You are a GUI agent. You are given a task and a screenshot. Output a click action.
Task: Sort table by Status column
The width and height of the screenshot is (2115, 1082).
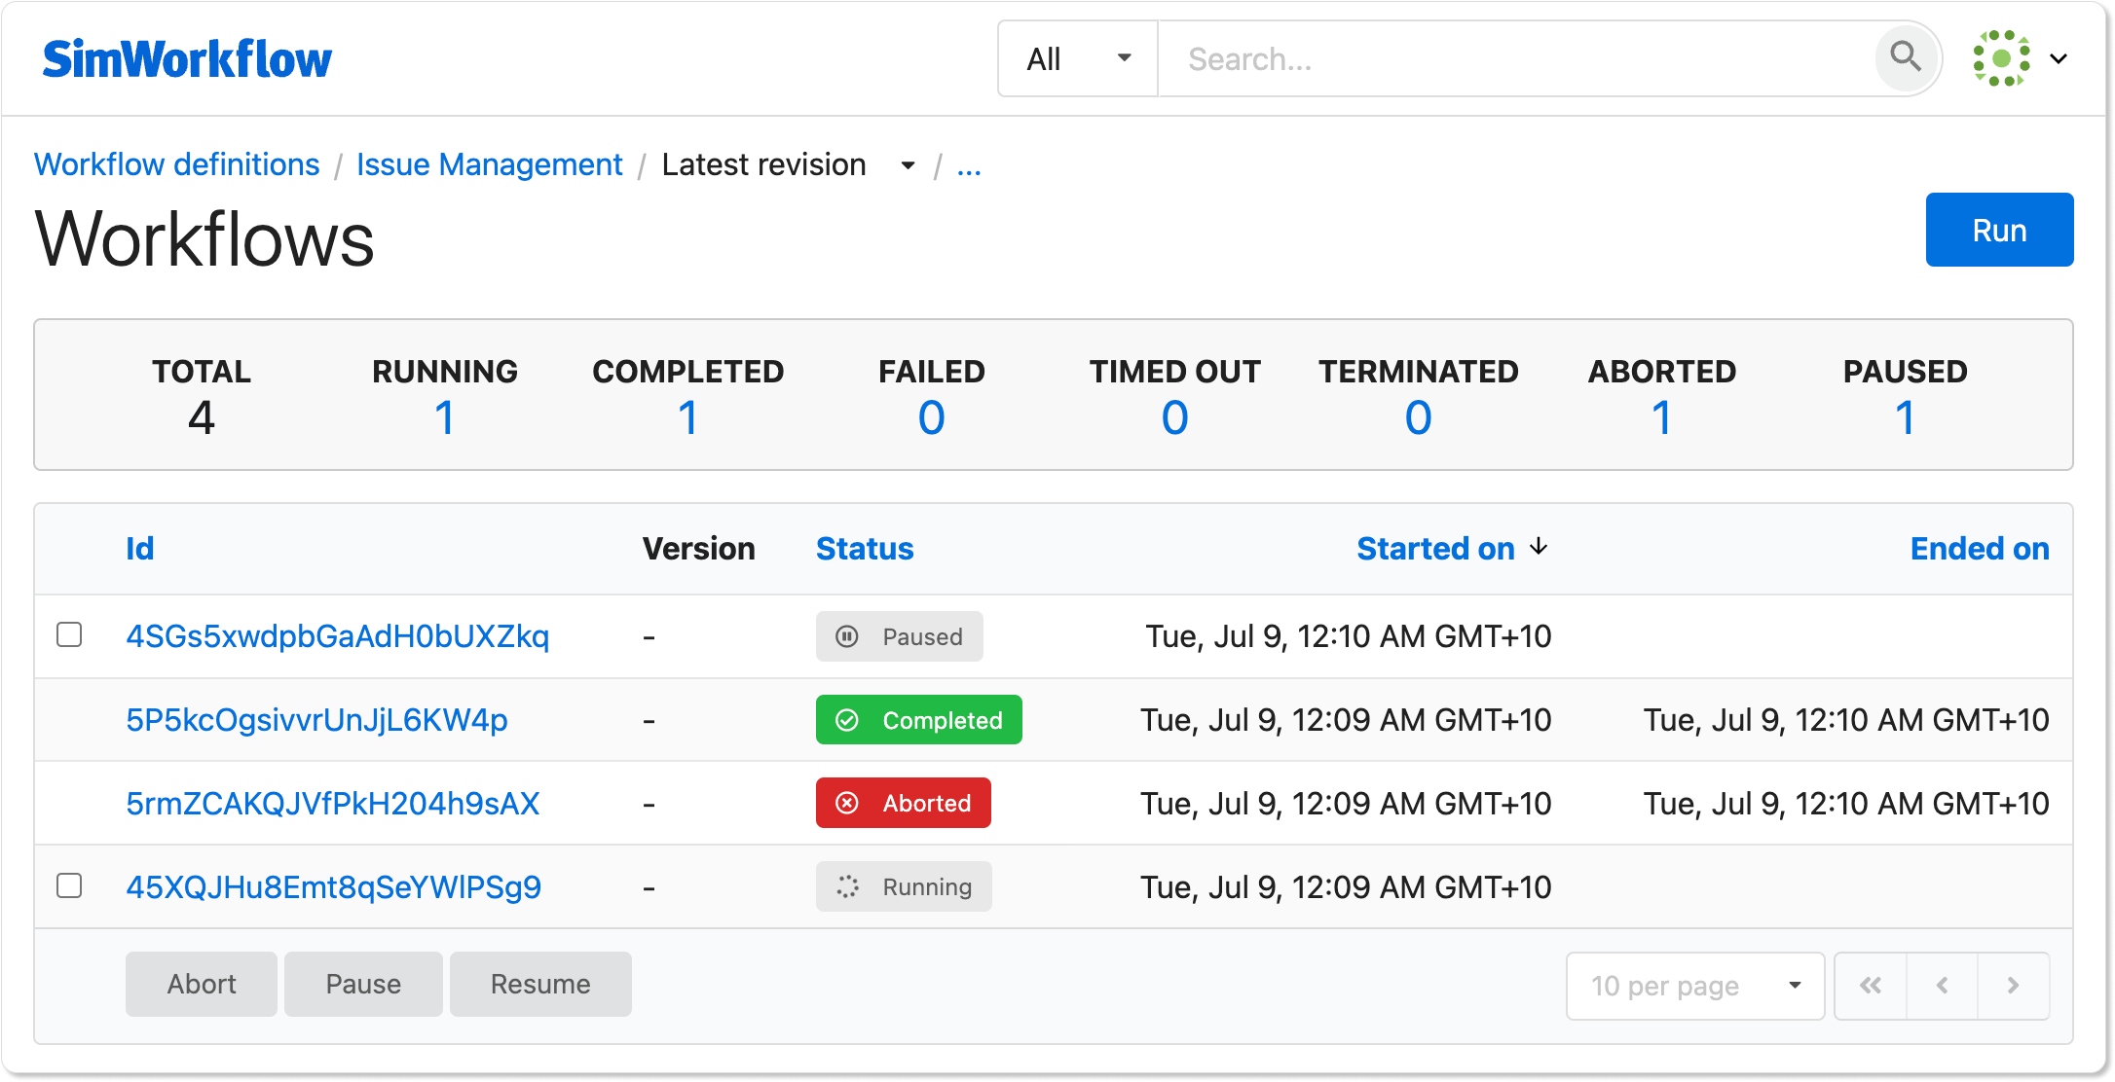(864, 549)
